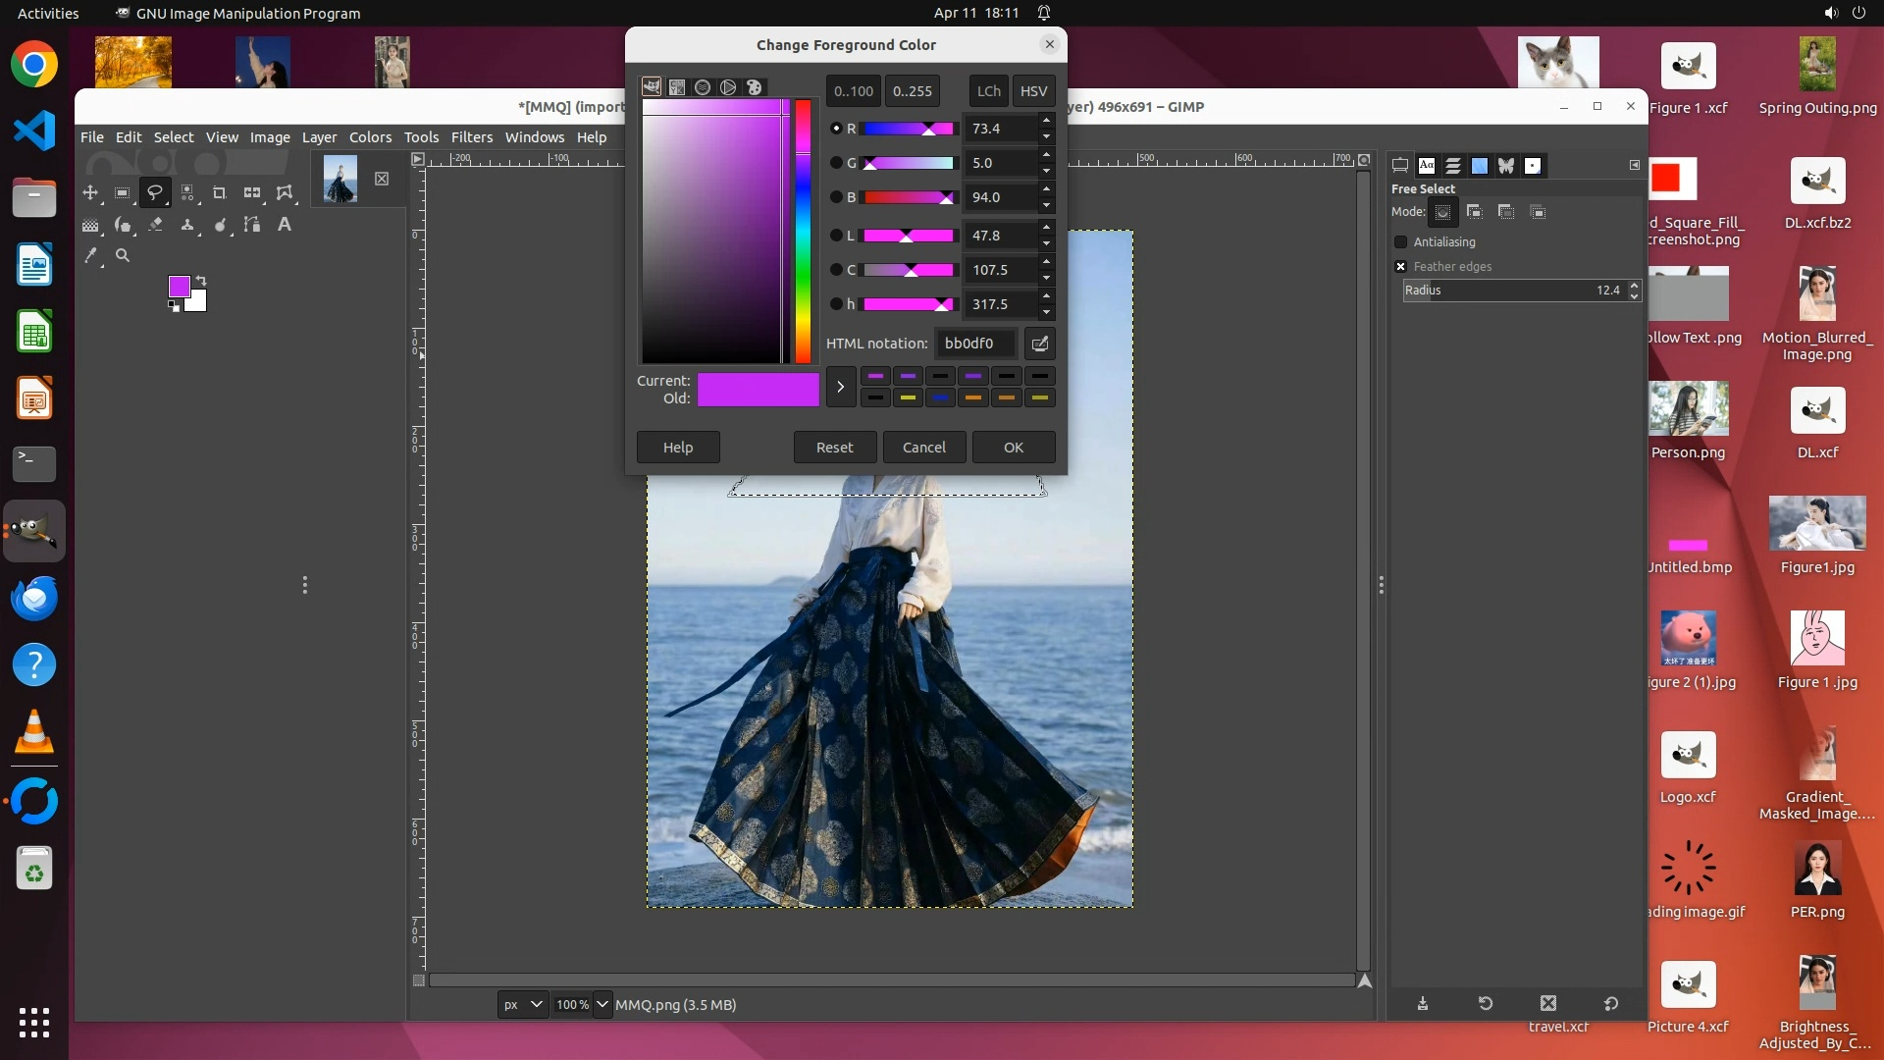Open the zoom percentage dropdown
1884x1060 pixels.
pos(602,1004)
